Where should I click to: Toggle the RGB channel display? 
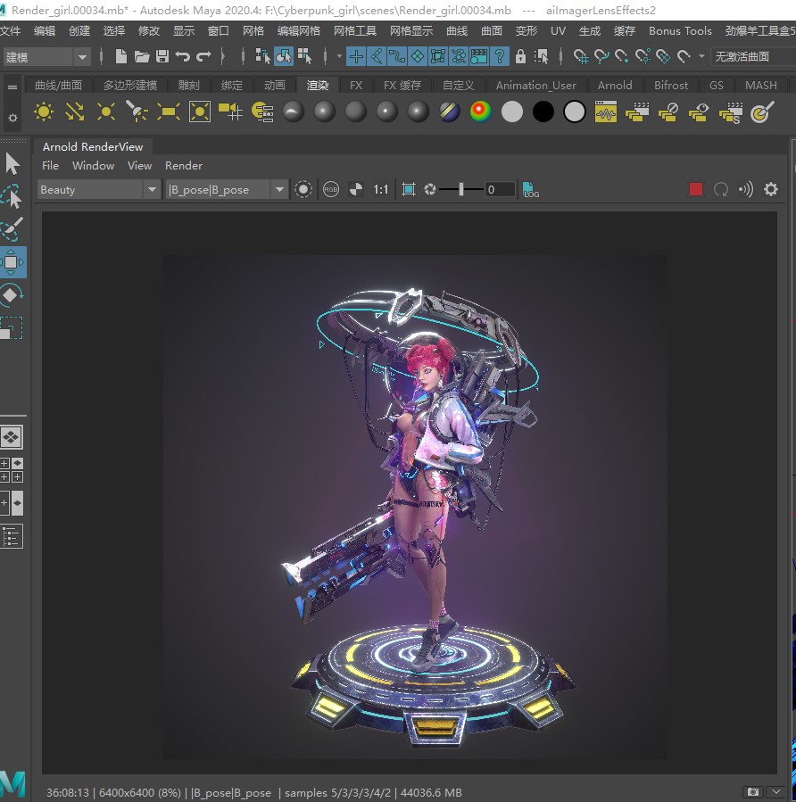[x=331, y=190]
